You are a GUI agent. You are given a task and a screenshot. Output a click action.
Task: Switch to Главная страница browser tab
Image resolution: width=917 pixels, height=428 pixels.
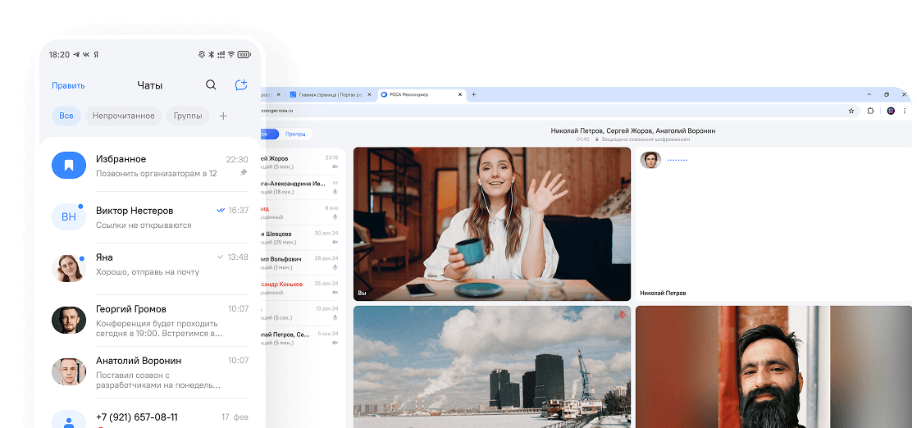[x=328, y=95]
